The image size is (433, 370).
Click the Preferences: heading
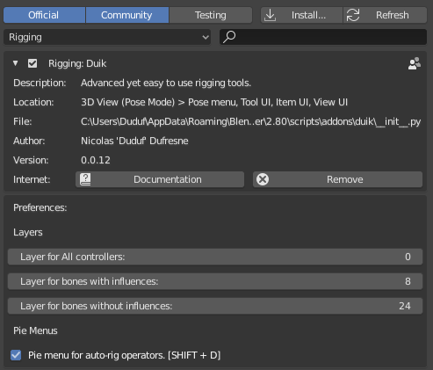pyautogui.click(x=40, y=207)
